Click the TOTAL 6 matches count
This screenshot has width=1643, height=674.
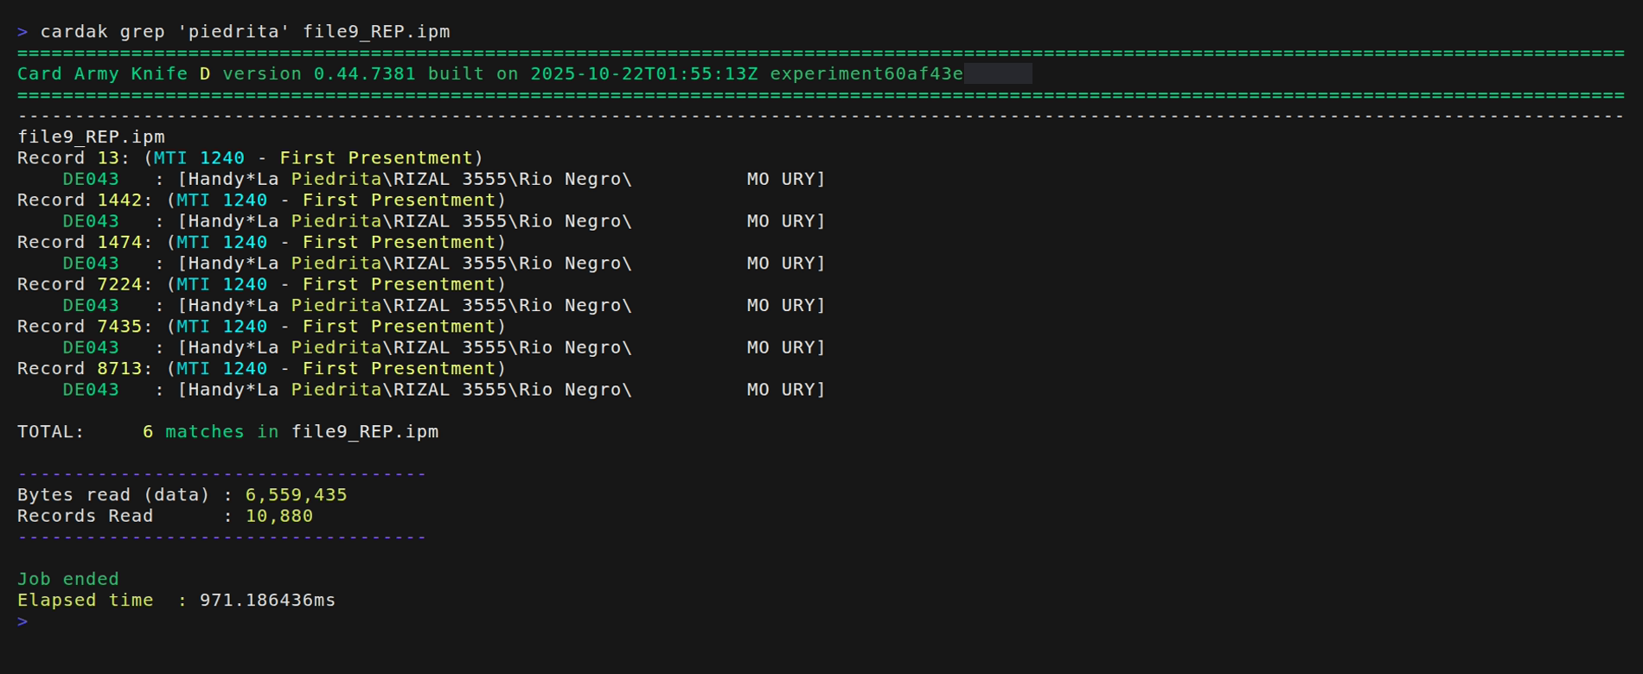tap(148, 432)
